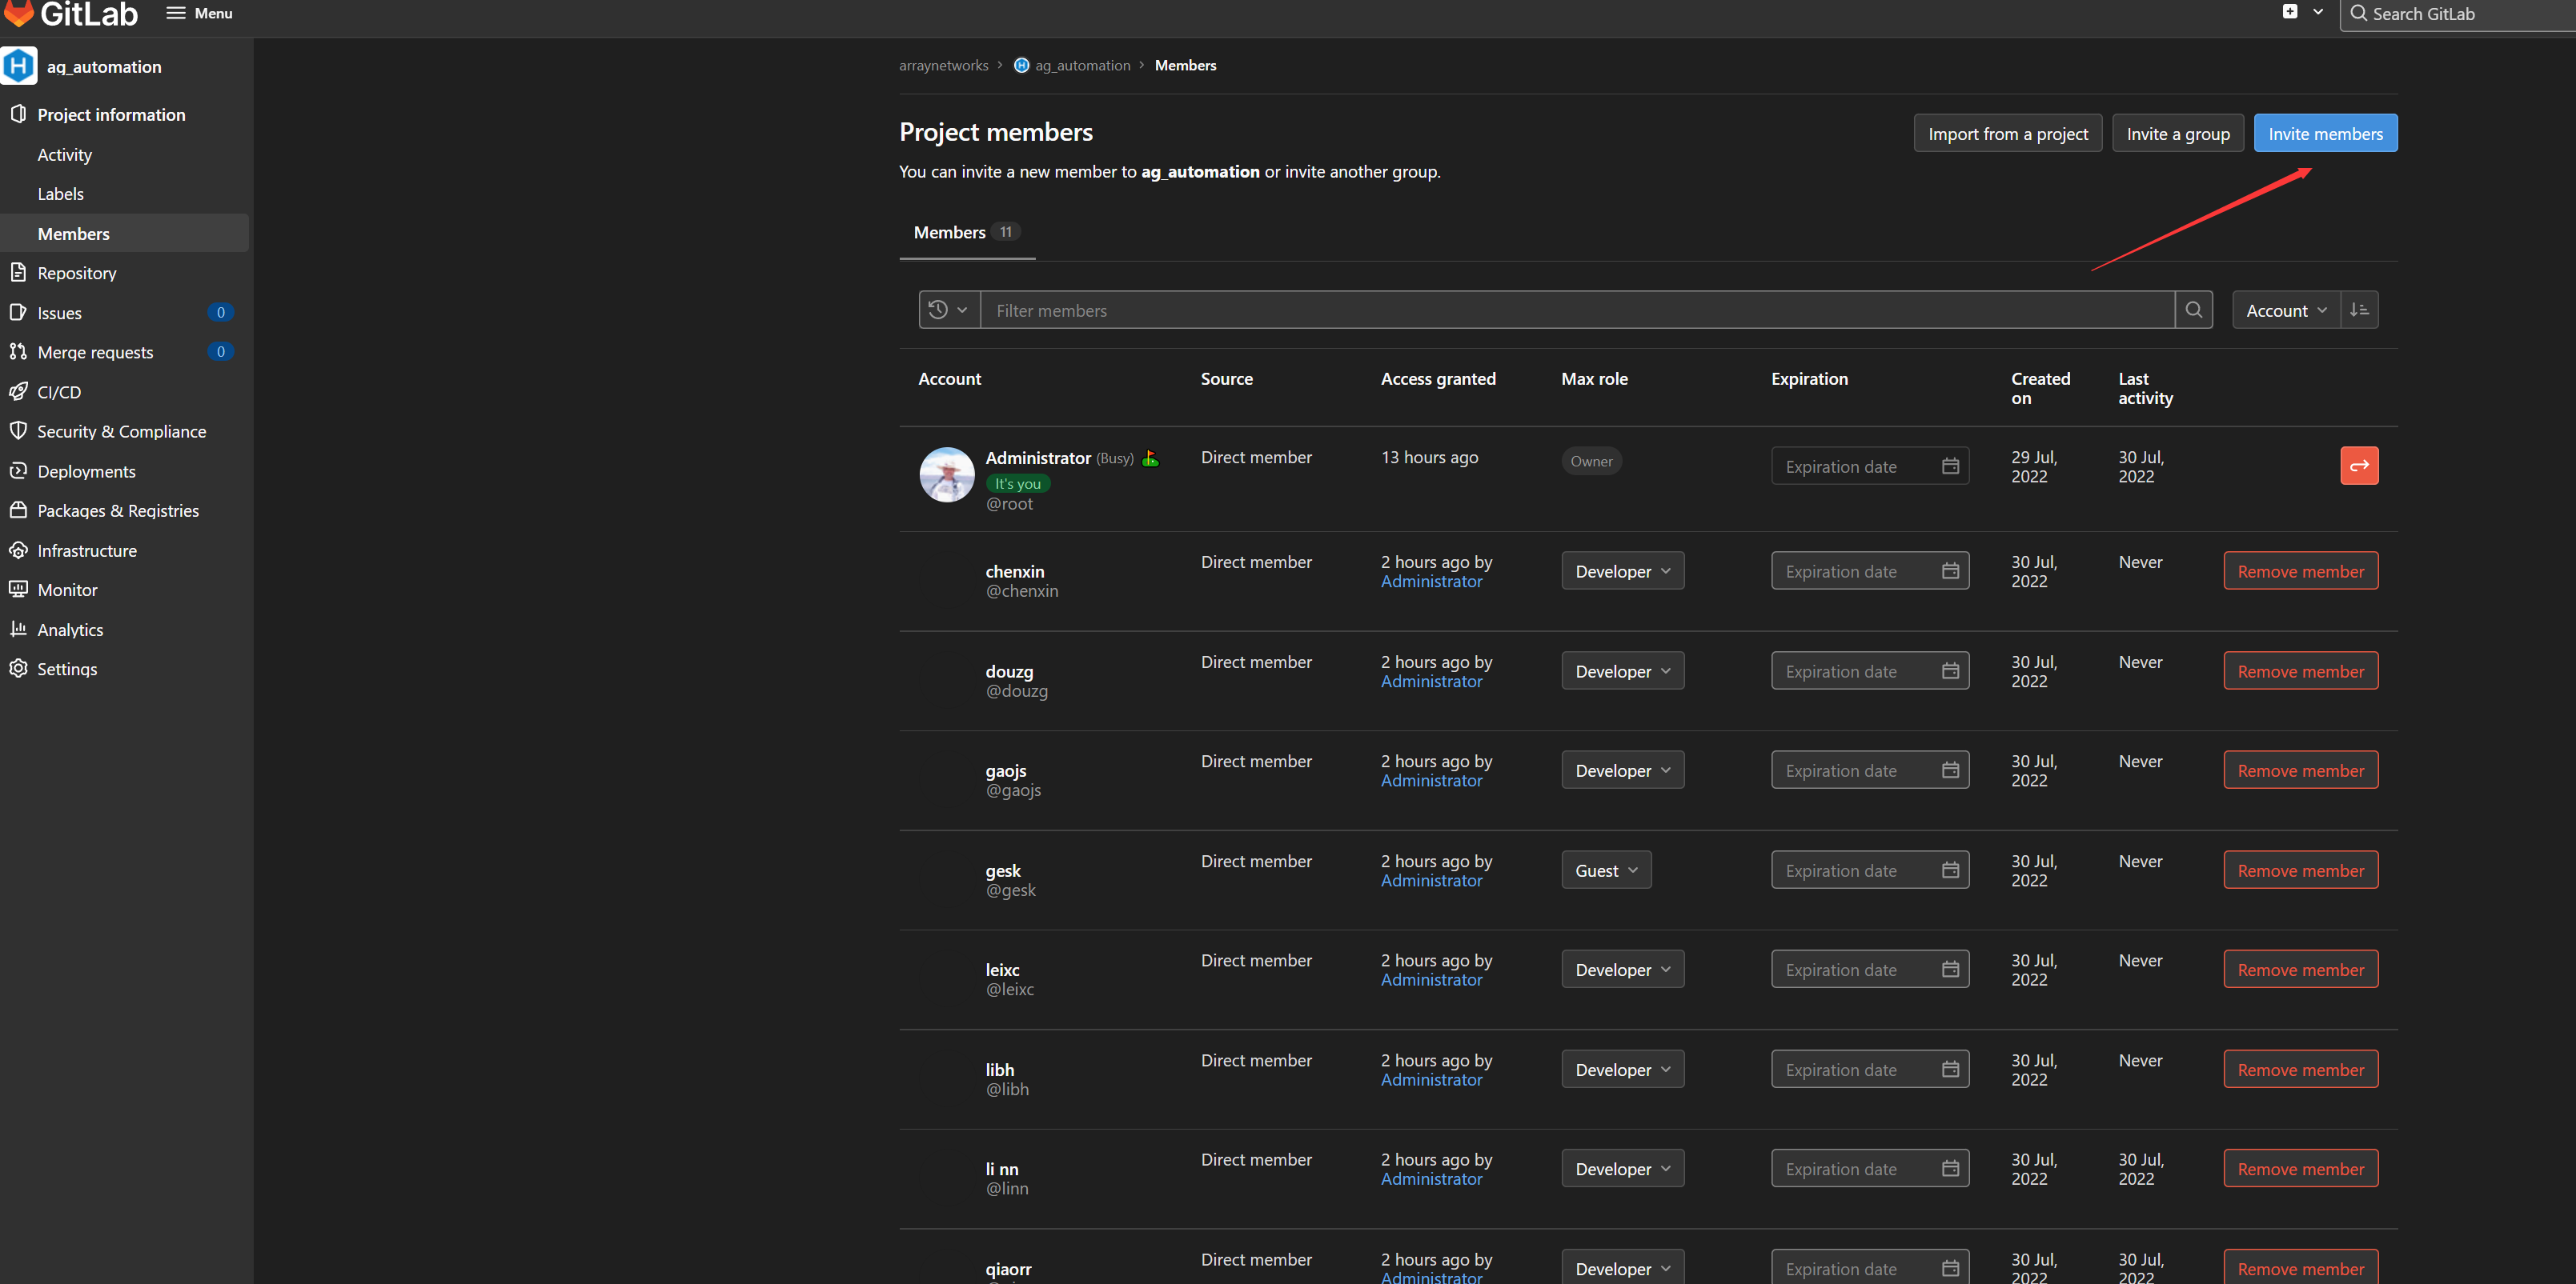
Task: Click the Administrator avatar image
Action: pyautogui.click(x=946, y=474)
